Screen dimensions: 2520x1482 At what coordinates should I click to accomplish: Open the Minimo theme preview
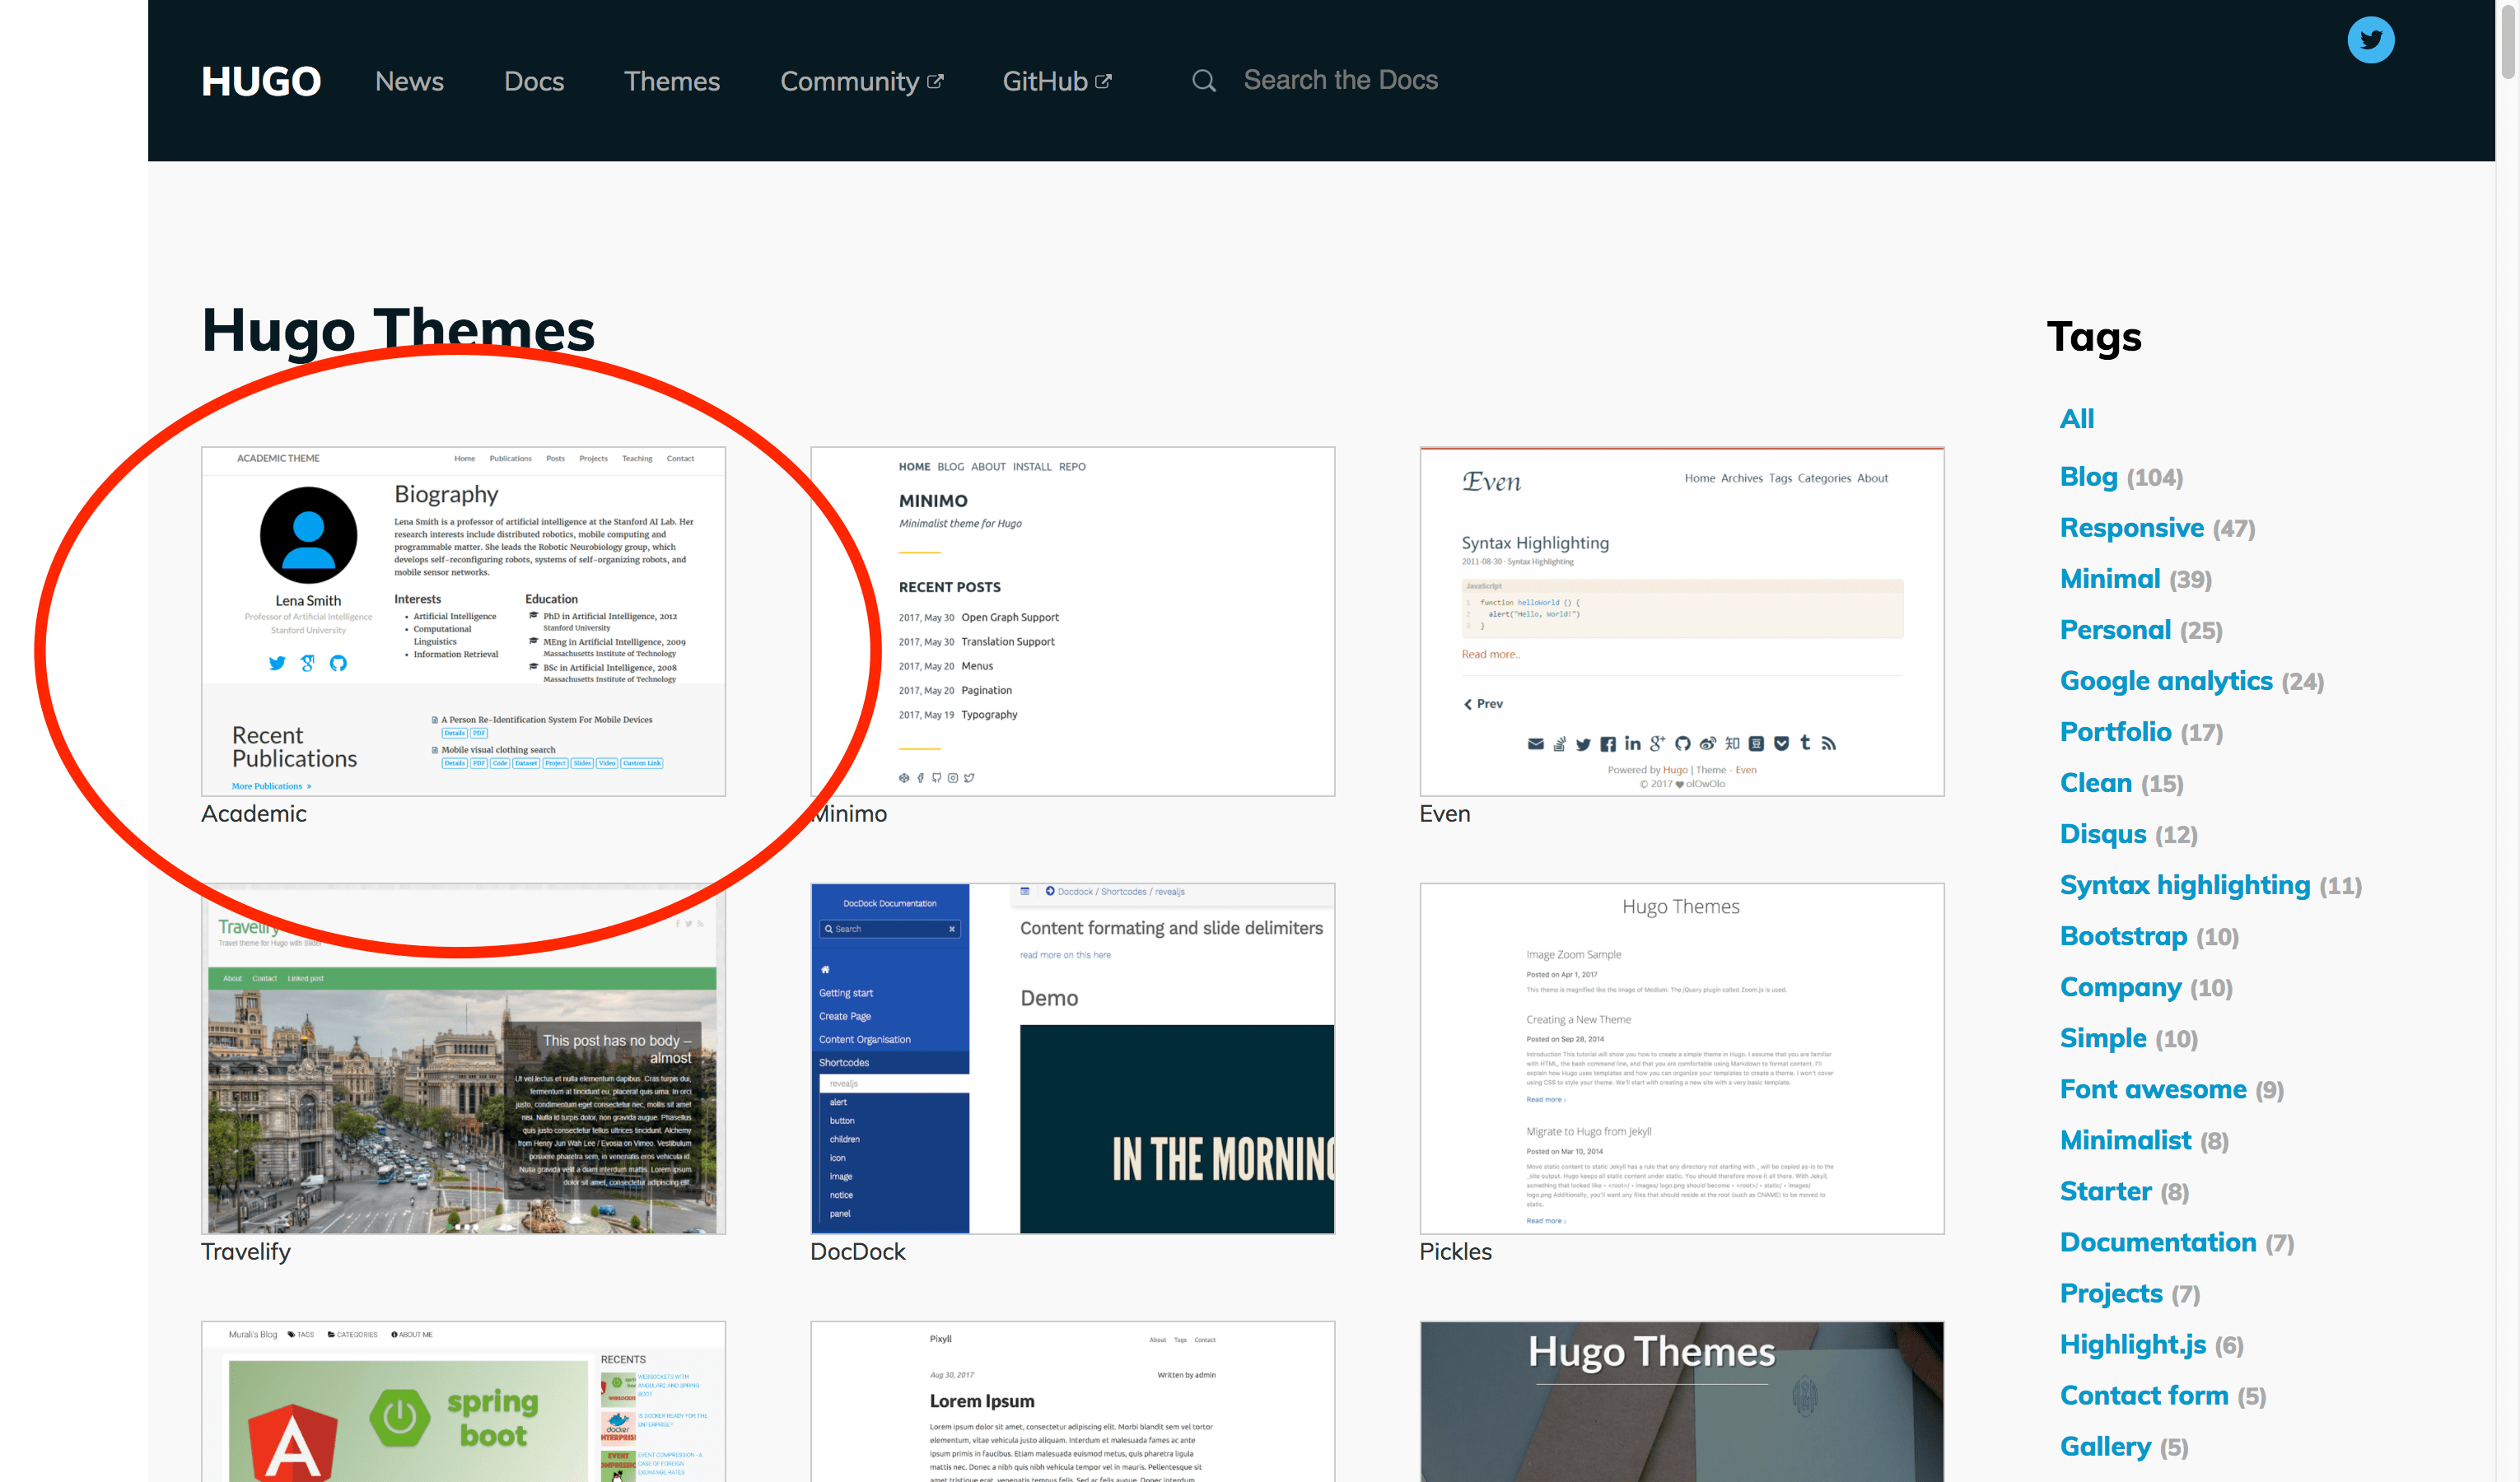pyautogui.click(x=1072, y=621)
